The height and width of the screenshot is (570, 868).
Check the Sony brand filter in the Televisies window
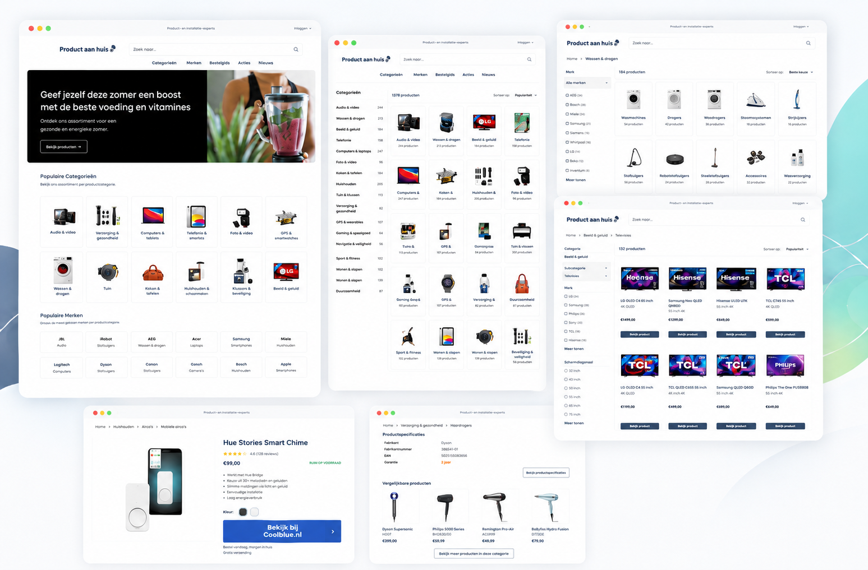(566, 322)
